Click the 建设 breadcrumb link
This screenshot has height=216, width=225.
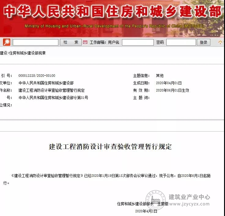tap(3, 53)
